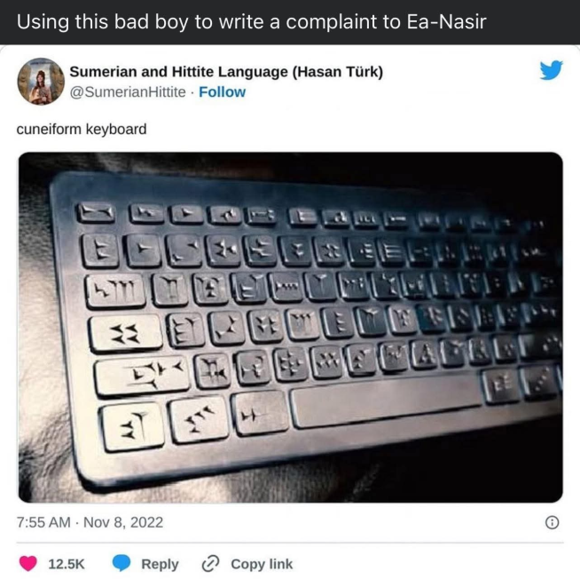Open the Sumerian and Hittite Language profile name
Viewport: 580px width, 579px height.
[226, 72]
